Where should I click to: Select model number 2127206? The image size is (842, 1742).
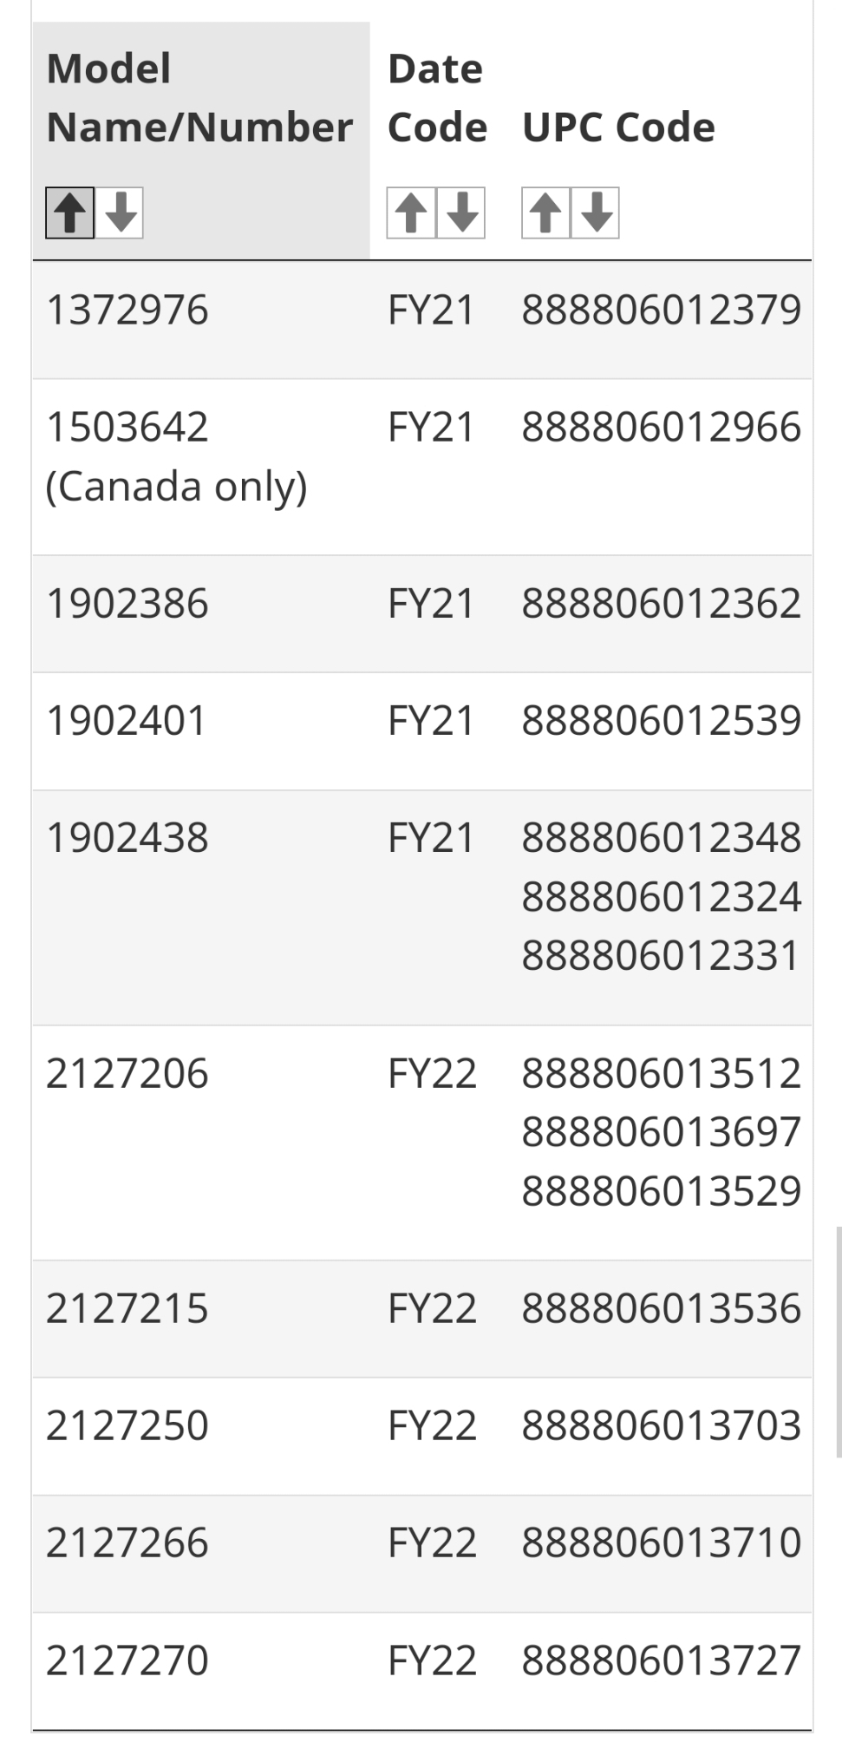point(127,1074)
